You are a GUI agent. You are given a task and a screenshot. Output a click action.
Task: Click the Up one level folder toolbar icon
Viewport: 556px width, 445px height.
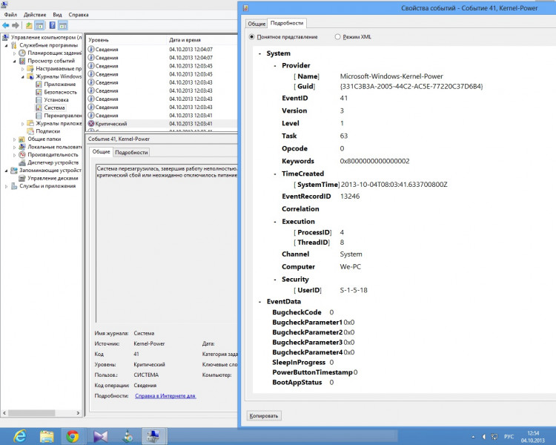click(29, 25)
